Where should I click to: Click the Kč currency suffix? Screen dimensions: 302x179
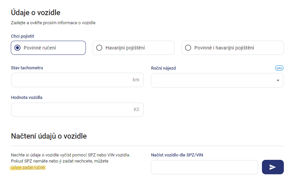137,109
